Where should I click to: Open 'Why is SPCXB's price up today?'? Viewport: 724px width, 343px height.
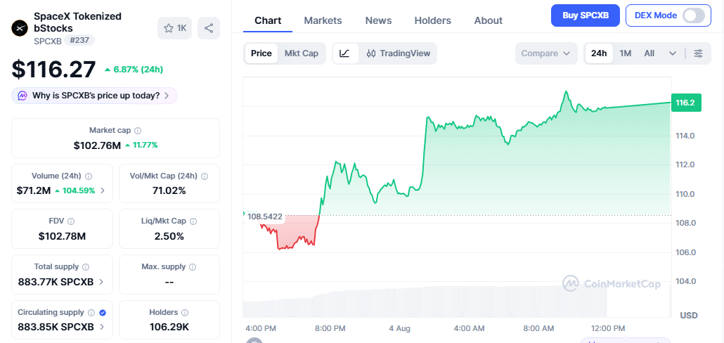[x=95, y=96]
